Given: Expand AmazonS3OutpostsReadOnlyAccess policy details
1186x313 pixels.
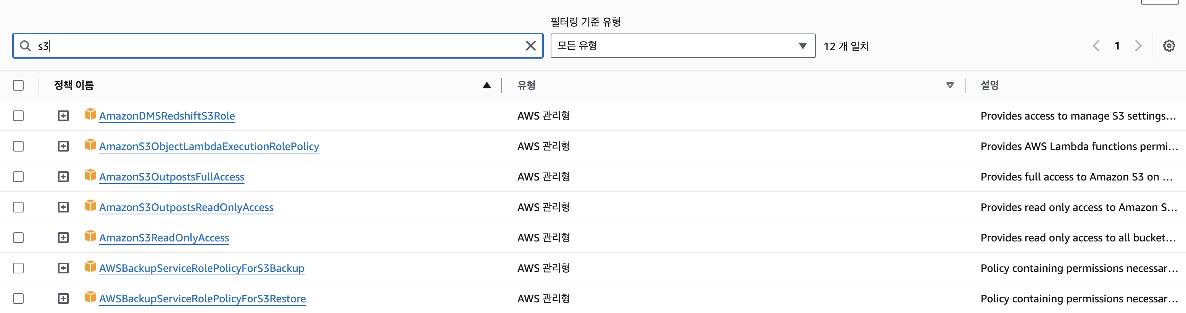Looking at the screenshot, I should pyautogui.click(x=63, y=207).
